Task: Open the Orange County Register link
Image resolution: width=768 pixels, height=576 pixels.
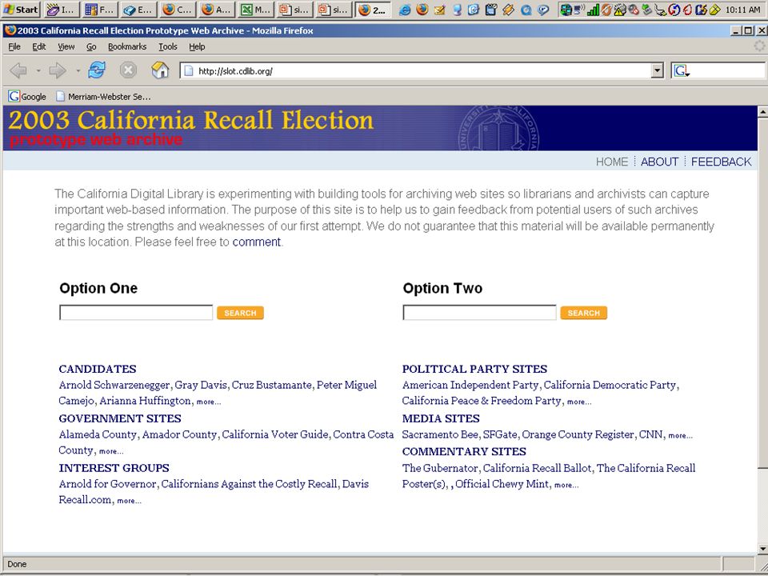Action: click(578, 434)
